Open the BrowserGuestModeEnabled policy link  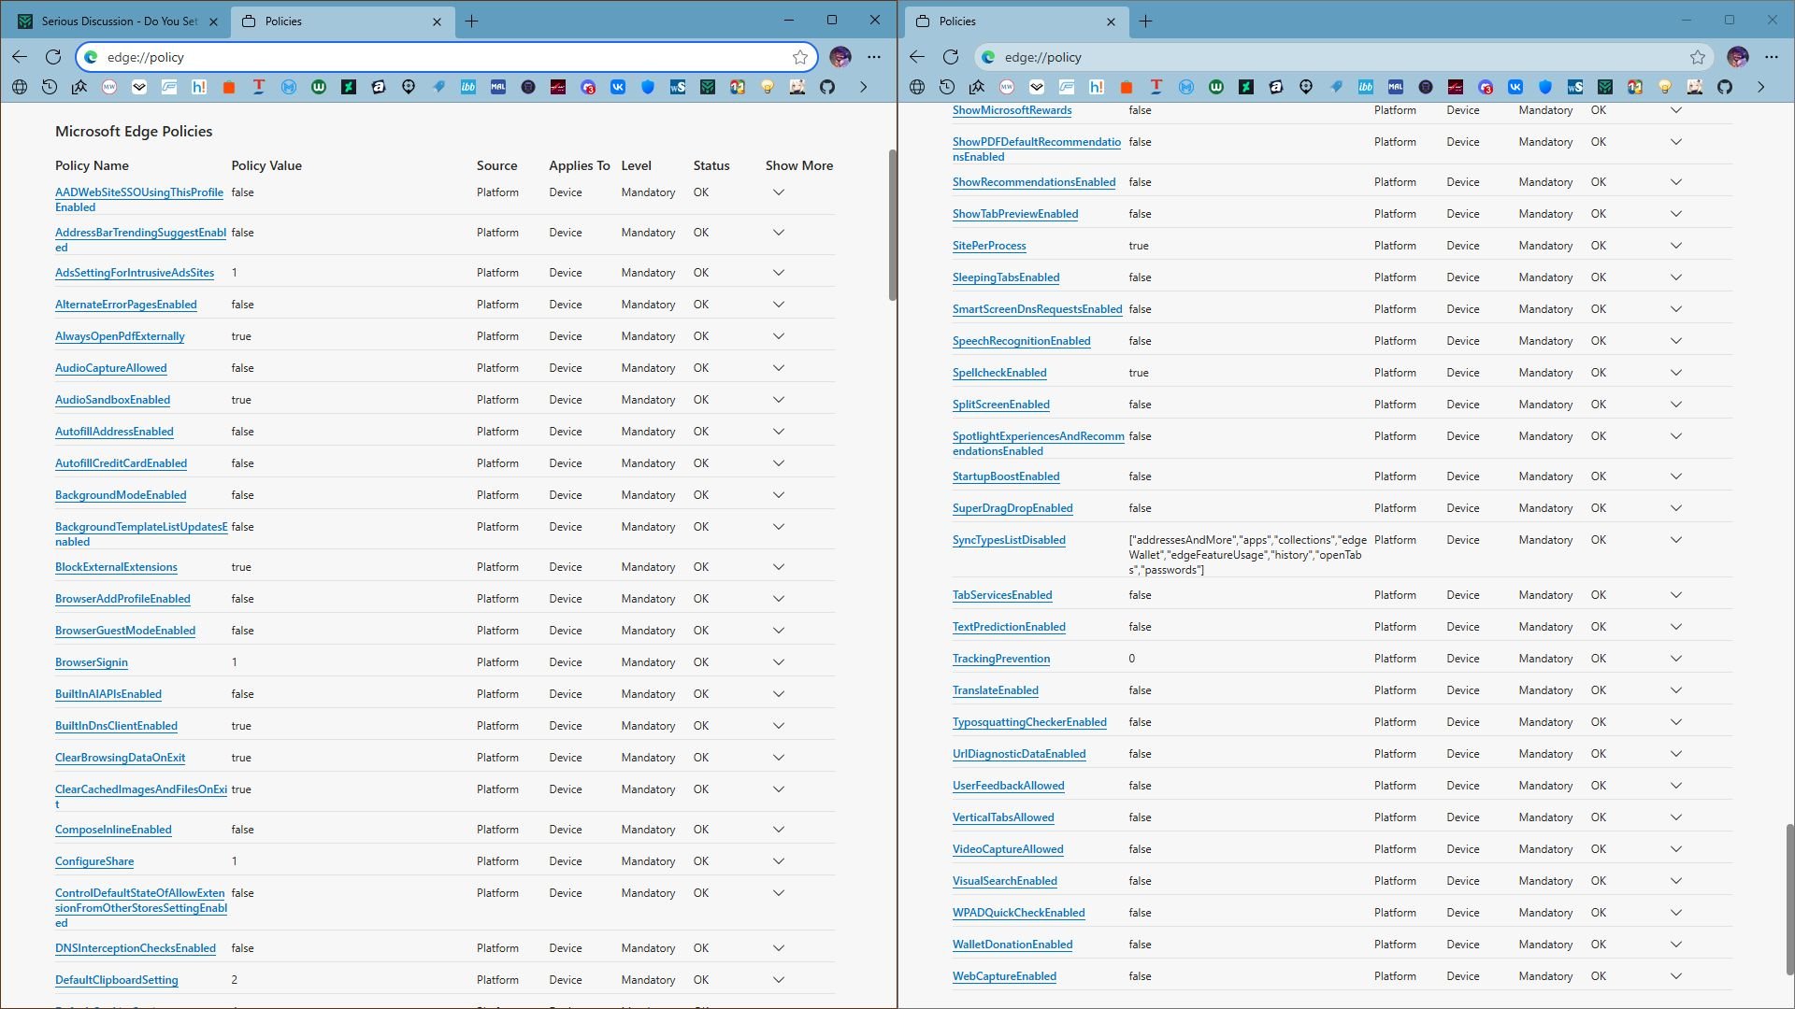(x=125, y=631)
